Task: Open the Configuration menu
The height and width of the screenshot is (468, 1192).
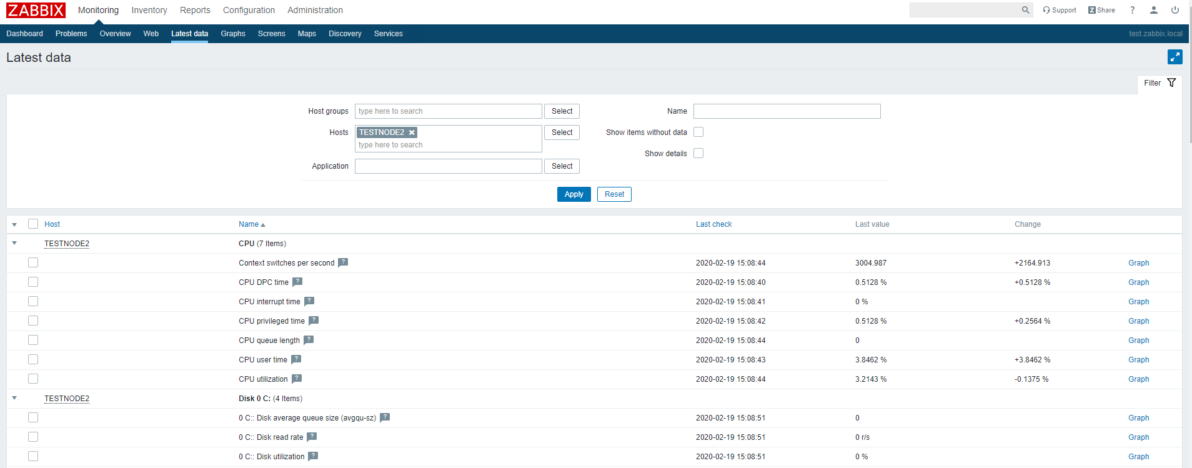Action: point(249,10)
